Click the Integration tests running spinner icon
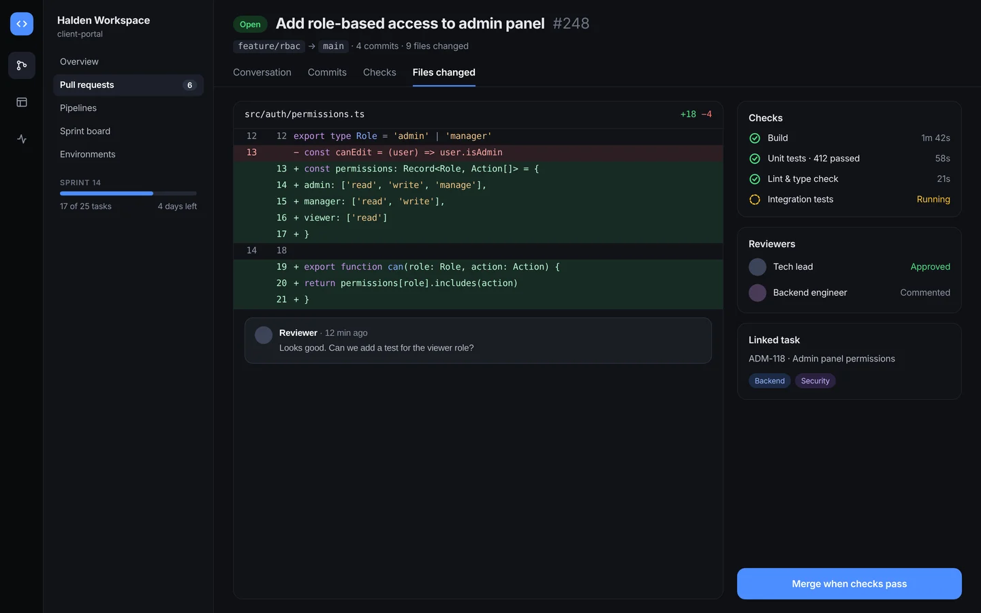 pyautogui.click(x=755, y=200)
